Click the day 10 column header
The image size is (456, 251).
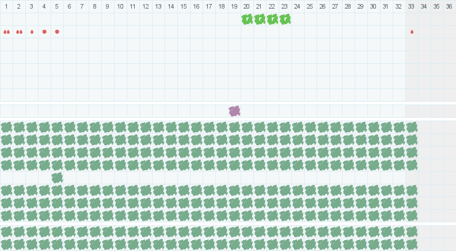(120, 6)
